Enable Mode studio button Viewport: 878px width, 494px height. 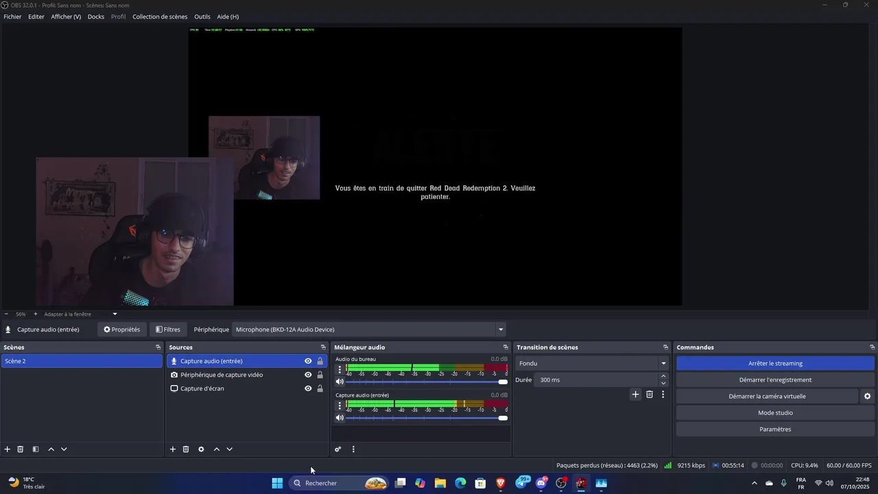(775, 413)
